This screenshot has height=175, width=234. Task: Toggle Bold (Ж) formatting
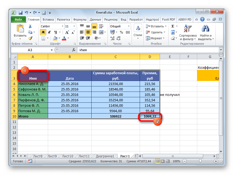(x=43, y=32)
